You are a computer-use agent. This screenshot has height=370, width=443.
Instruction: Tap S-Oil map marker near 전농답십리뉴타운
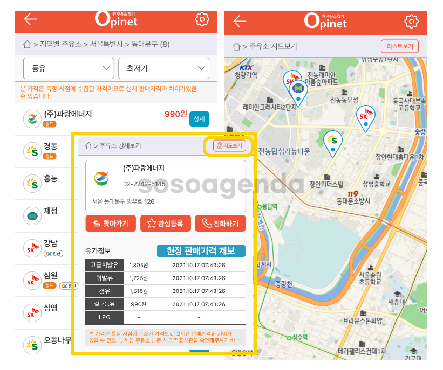click(333, 143)
